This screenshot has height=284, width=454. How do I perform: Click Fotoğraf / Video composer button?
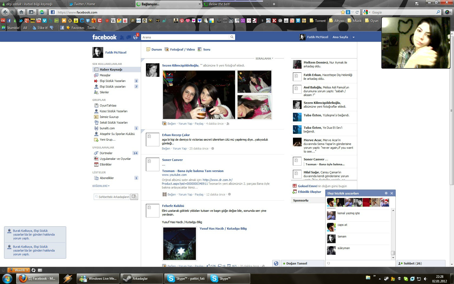(180, 49)
